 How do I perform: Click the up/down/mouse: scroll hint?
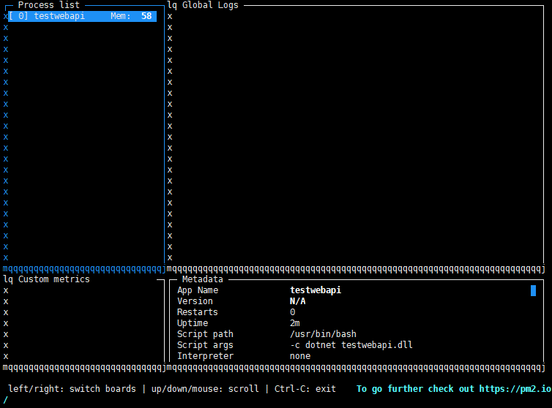[205, 389]
